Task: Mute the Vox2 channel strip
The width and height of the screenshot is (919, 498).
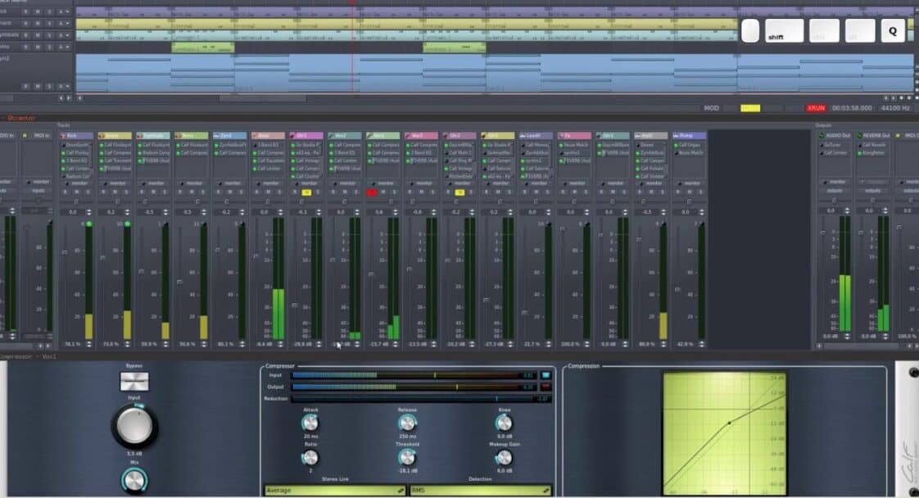Action: click(x=344, y=191)
